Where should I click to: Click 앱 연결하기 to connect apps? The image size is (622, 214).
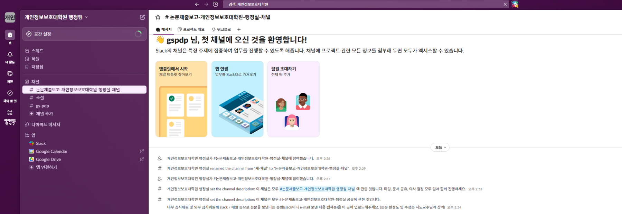84,167
